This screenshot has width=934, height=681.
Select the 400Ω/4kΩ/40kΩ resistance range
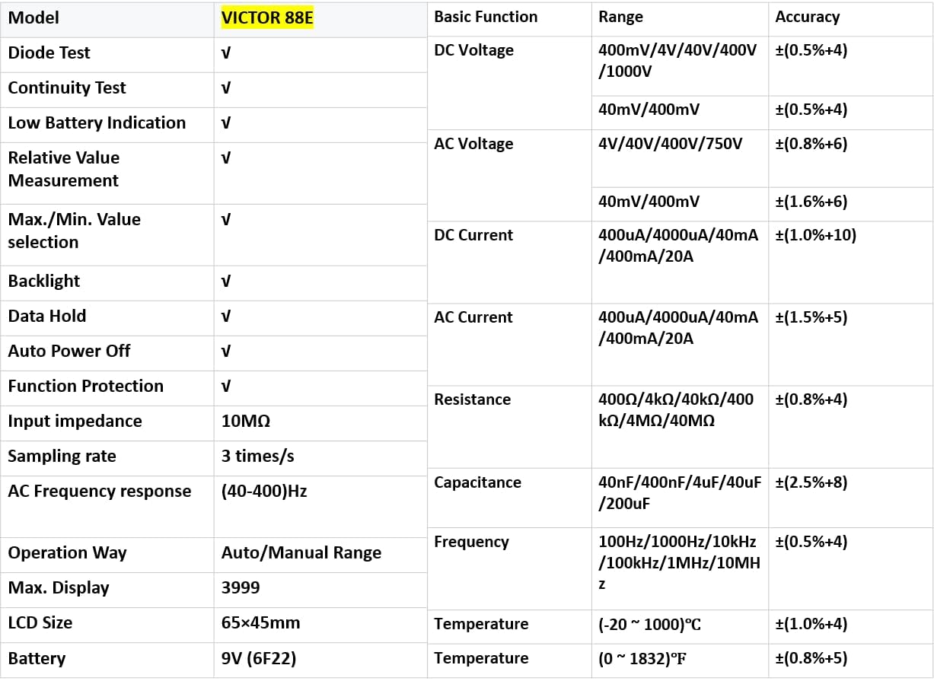pos(676,411)
